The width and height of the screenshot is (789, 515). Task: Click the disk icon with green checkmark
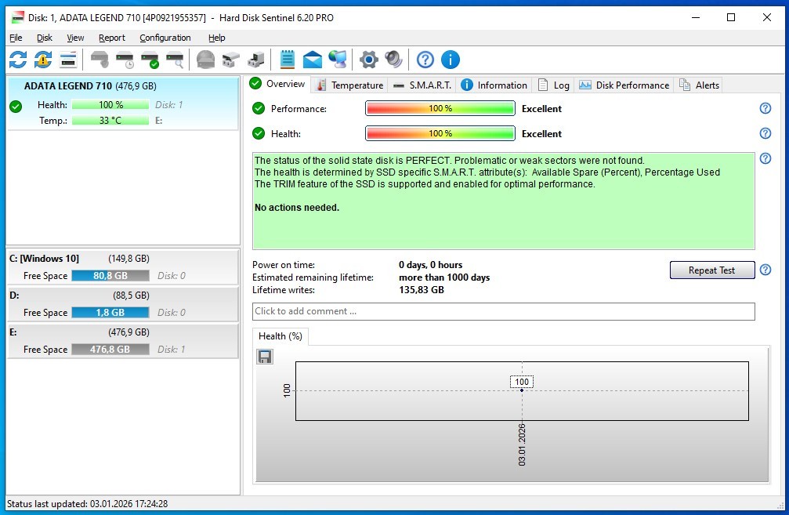(x=150, y=60)
